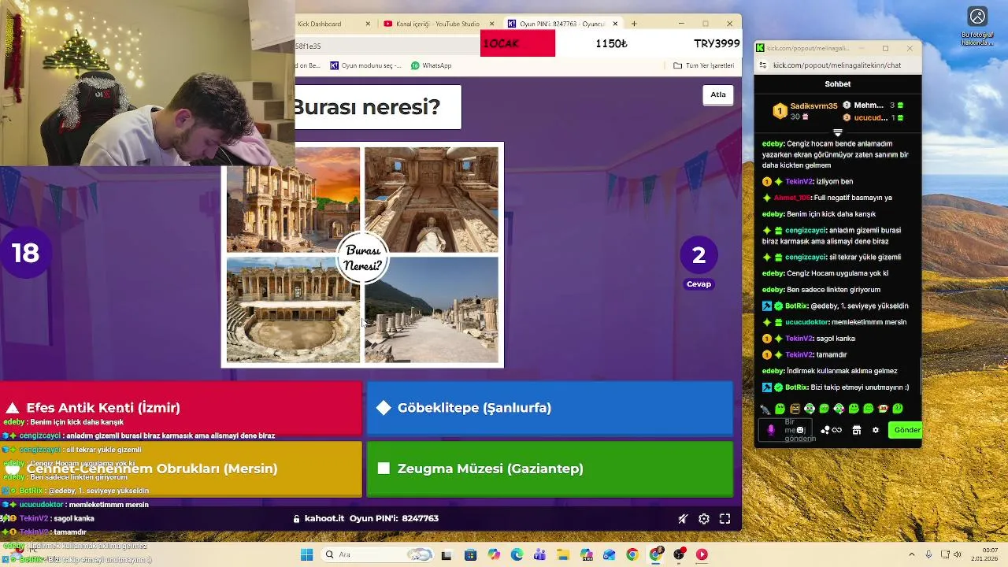Insert the grey bird emote
1008x567 pixels.
(x=765, y=409)
